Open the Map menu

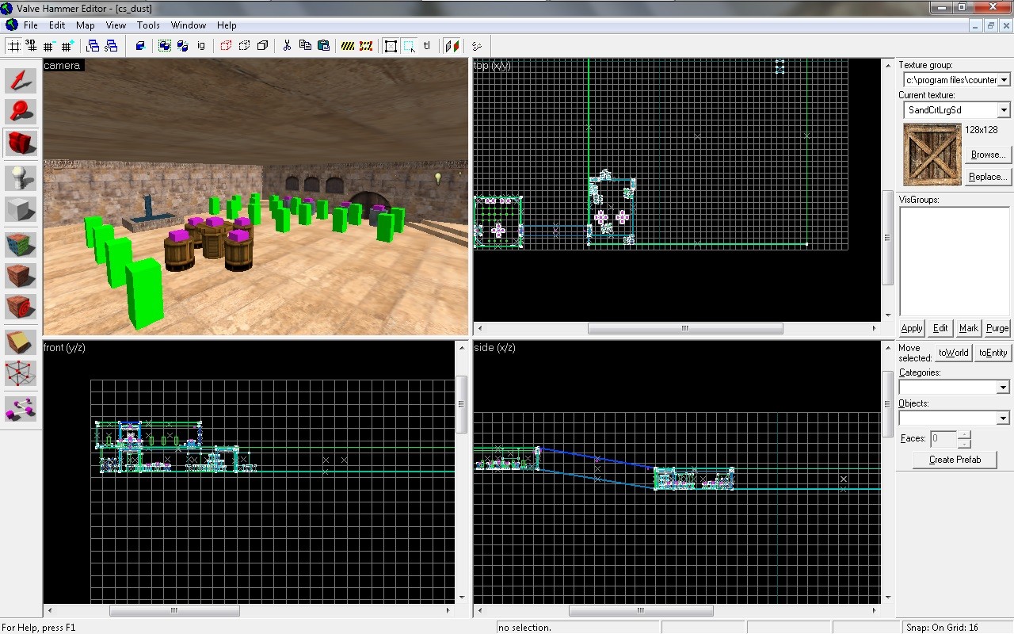click(x=85, y=25)
